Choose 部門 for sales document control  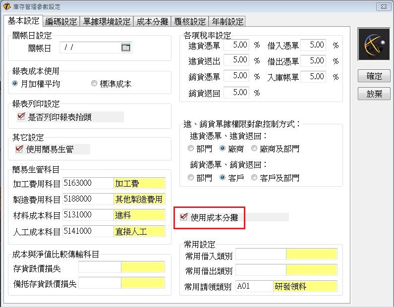point(191,177)
